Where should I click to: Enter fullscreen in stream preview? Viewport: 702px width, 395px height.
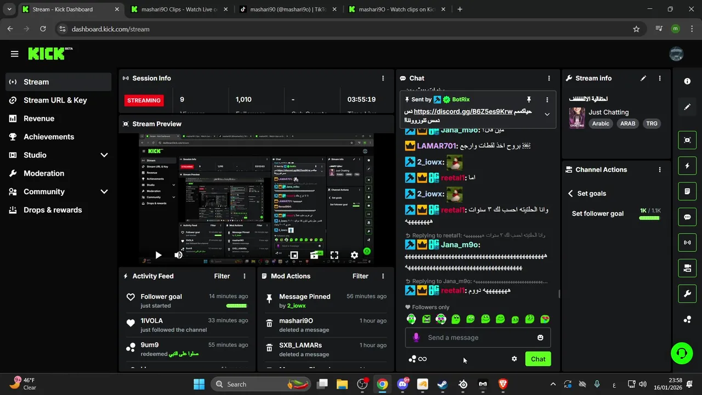coord(334,255)
